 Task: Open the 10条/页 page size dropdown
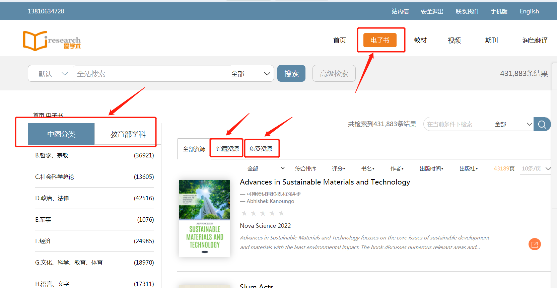click(535, 168)
